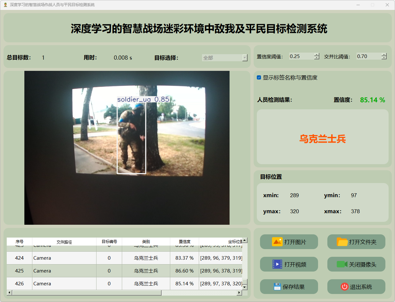Image resolution: width=395 pixels, height=302 pixels.
Task: Open the target selection dropdown
Action: click(x=245, y=58)
